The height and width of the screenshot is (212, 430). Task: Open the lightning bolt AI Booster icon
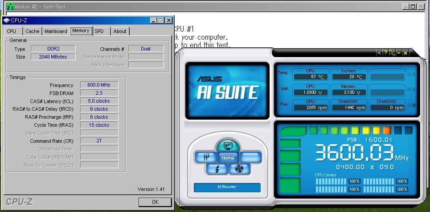click(x=217, y=169)
